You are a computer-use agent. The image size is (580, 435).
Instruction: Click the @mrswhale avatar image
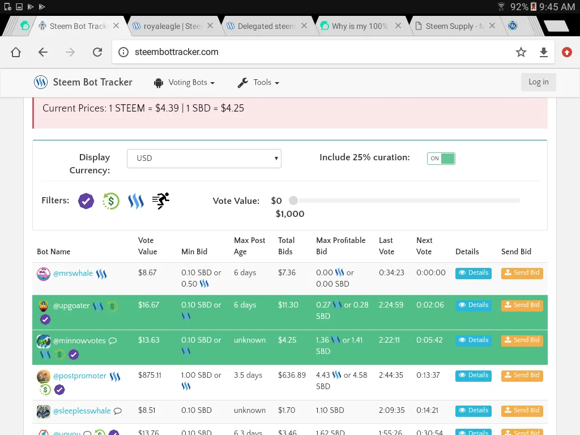click(x=43, y=274)
